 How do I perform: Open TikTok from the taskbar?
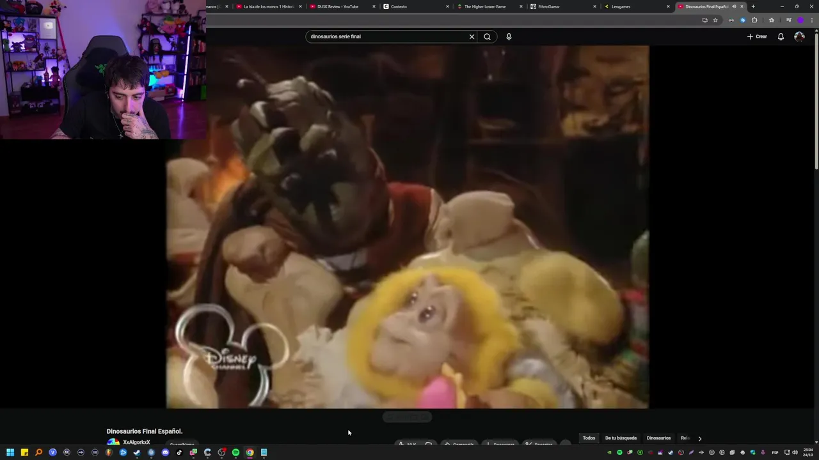(179, 452)
